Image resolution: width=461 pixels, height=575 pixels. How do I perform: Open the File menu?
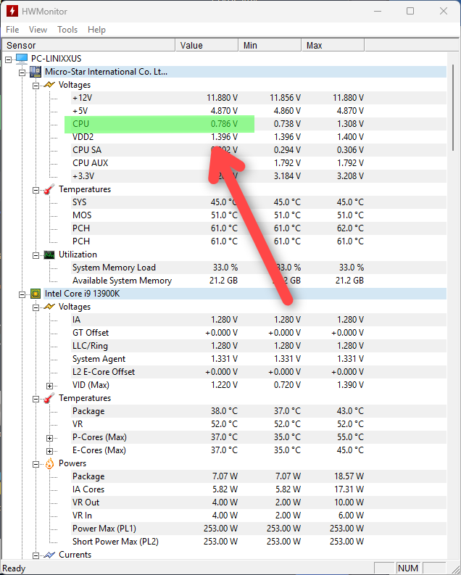12,29
